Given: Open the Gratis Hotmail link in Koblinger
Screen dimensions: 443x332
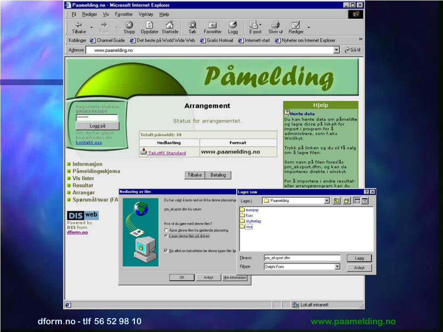Looking at the screenshot, I should pyautogui.click(x=217, y=40).
